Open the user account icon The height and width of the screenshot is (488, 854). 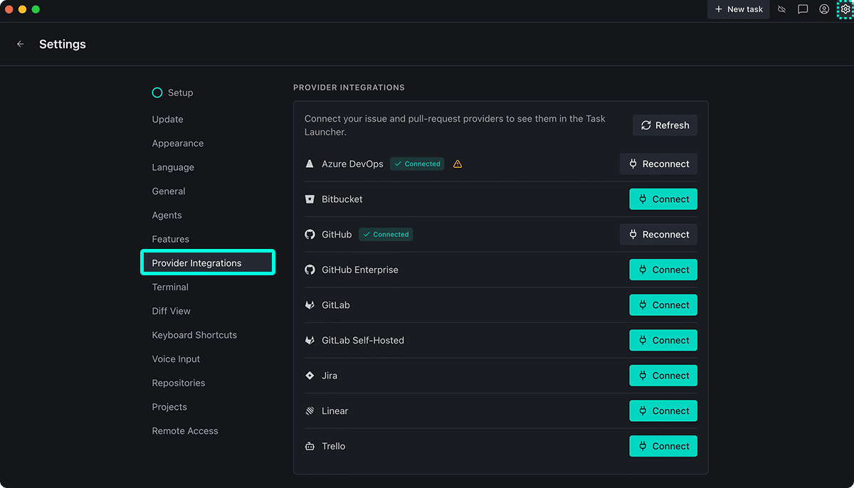click(x=824, y=9)
